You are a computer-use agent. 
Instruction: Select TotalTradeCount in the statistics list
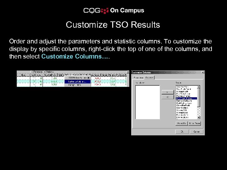click(186, 89)
